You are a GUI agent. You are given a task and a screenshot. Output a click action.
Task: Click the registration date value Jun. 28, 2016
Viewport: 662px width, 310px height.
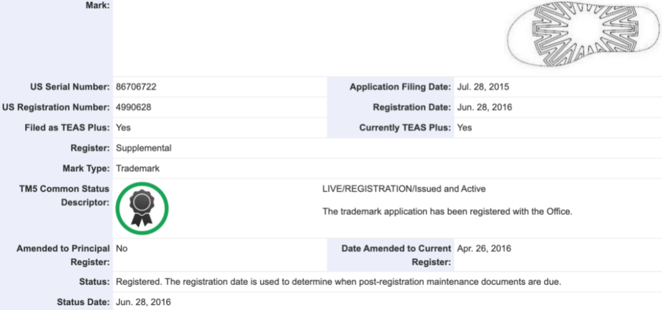(484, 107)
